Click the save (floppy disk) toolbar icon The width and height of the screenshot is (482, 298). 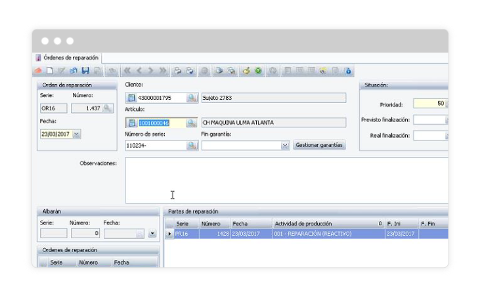tap(85, 71)
